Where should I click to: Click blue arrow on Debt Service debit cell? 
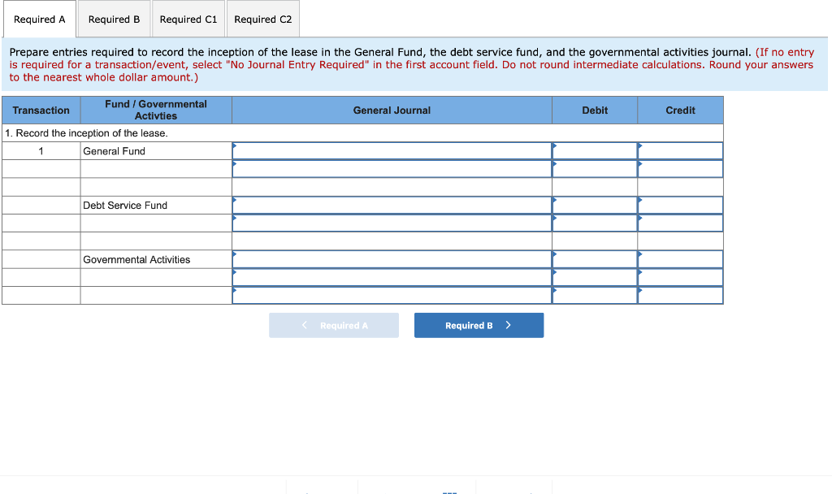(555, 204)
